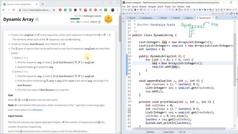This screenshot has width=238, height=134.
Task: Click Eclipse Debug bug icon
Action: [x=195, y=10]
